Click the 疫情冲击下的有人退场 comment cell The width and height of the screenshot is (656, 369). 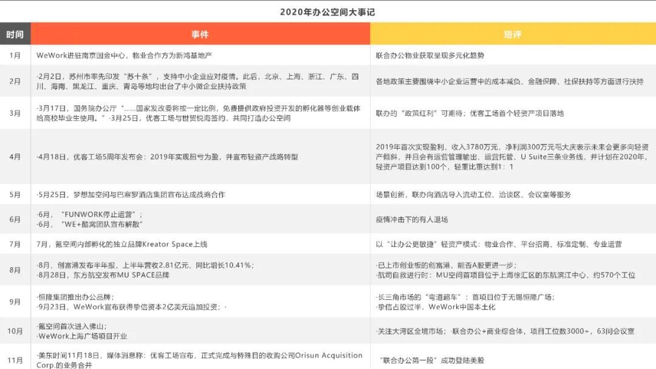point(412,220)
